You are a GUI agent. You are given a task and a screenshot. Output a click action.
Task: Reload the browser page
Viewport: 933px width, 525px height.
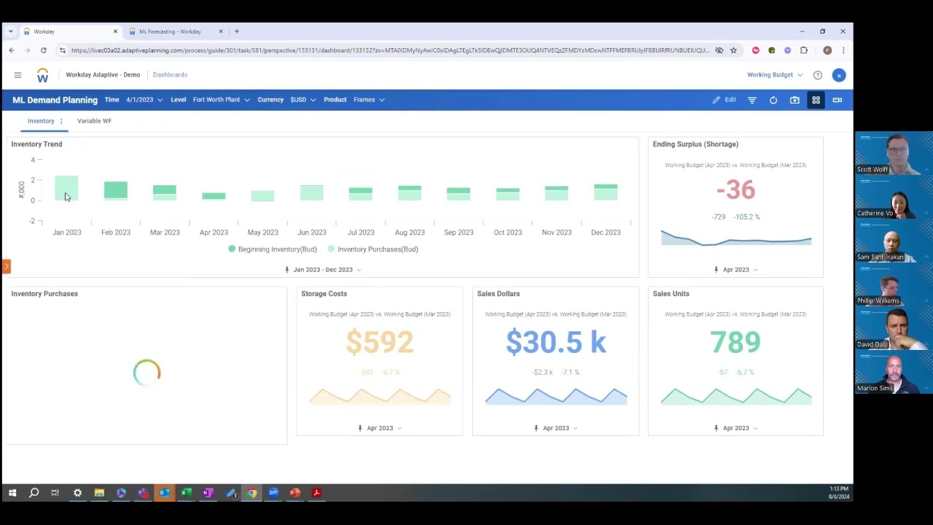tap(44, 50)
